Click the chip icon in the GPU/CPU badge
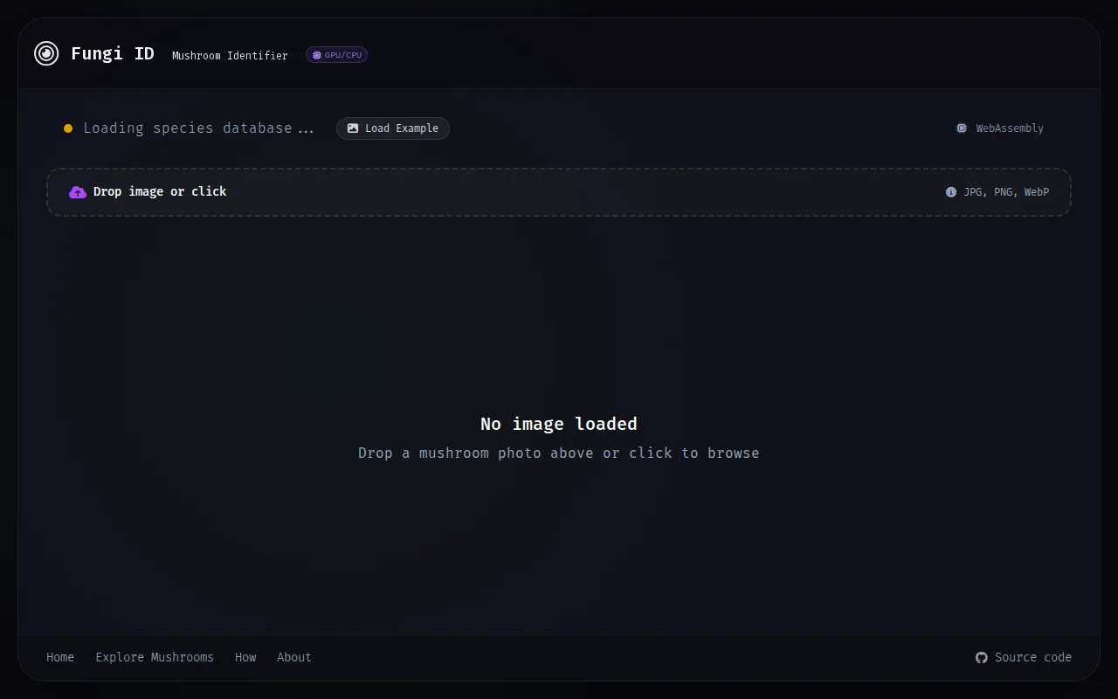Screen dimensions: 1118x699 pos(317,55)
